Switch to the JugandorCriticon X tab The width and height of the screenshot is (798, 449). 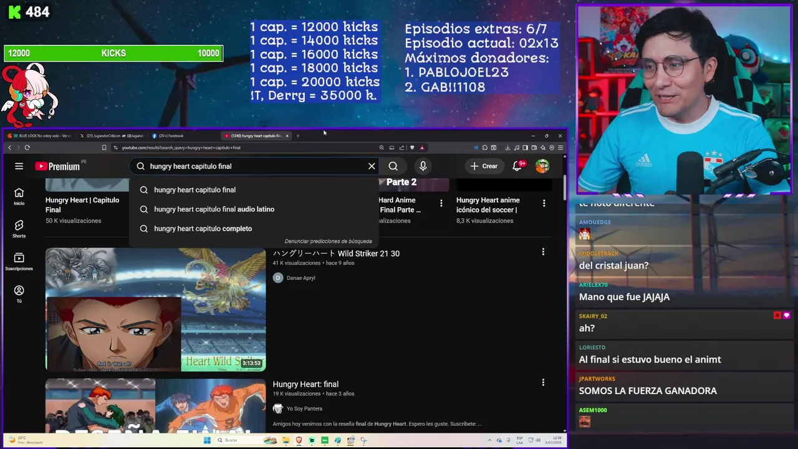point(112,136)
